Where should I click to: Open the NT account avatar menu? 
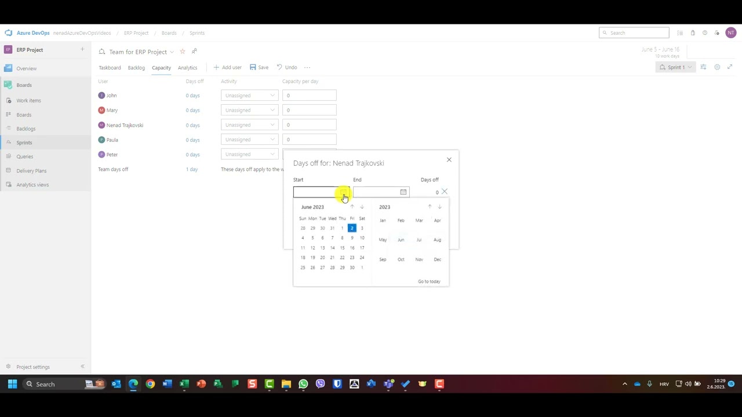(x=730, y=33)
